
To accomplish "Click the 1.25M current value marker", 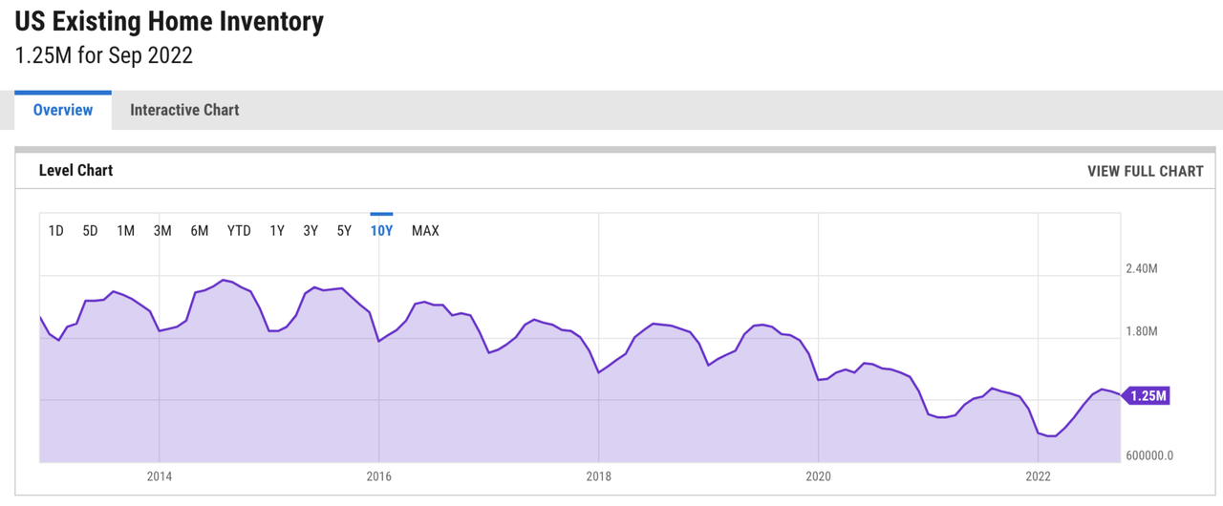I will pos(1146,395).
